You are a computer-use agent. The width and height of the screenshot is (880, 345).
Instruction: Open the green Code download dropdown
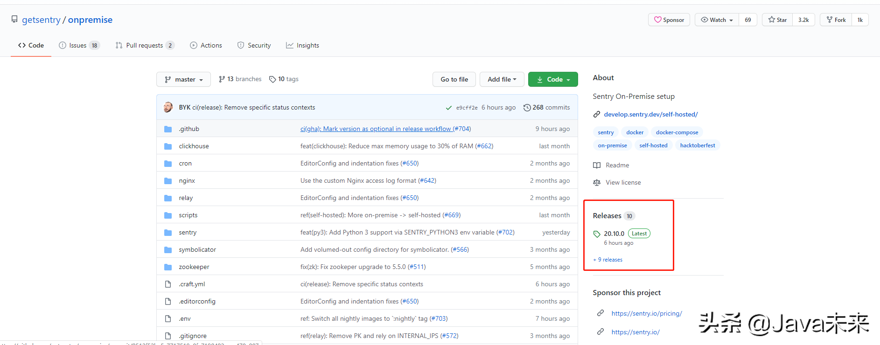coord(553,79)
